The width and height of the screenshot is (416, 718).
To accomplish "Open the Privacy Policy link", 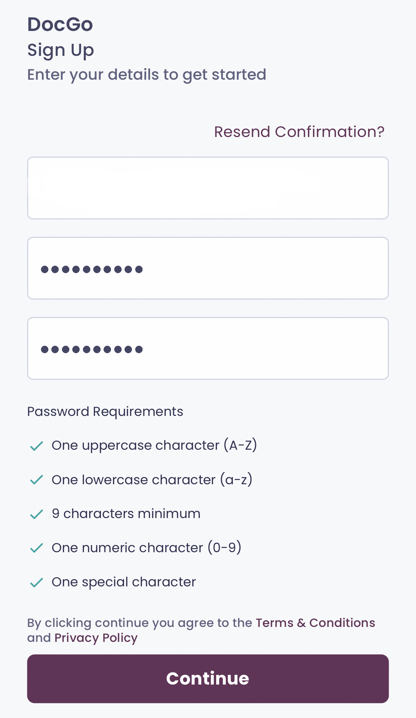I will [x=96, y=638].
